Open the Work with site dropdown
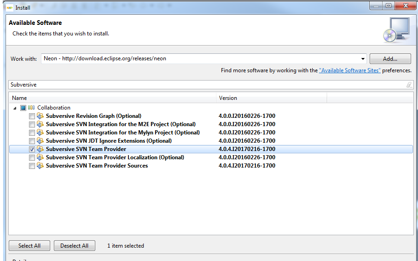The height and width of the screenshot is (261, 418). [363, 58]
